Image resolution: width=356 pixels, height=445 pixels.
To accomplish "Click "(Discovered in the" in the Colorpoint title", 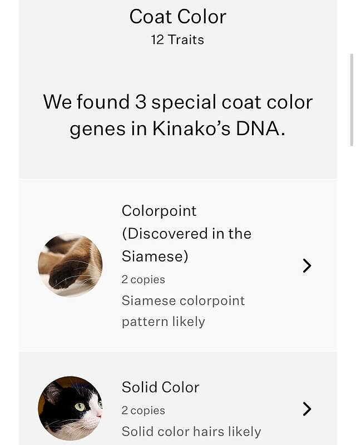I will (186, 234).
